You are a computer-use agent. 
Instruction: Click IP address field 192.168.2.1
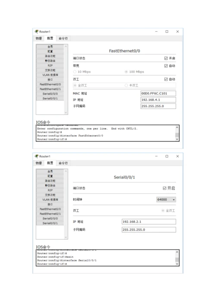(x=149, y=222)
